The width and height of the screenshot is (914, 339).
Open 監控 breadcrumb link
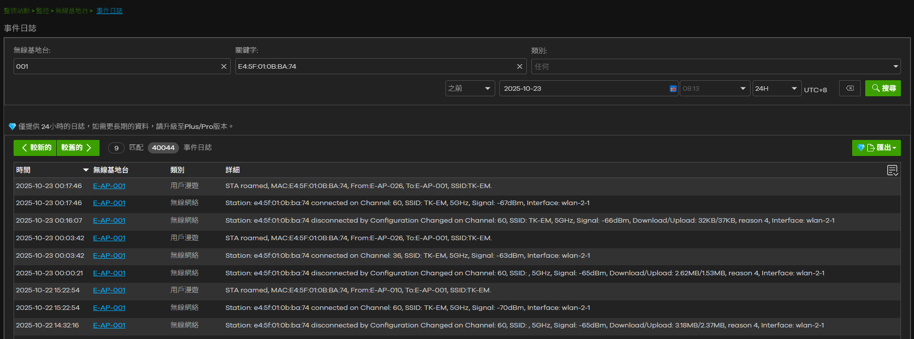tap(43, 11)
